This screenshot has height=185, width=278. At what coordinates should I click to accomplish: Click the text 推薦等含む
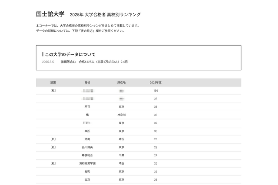pyautogui.click(x=68, y=62)
